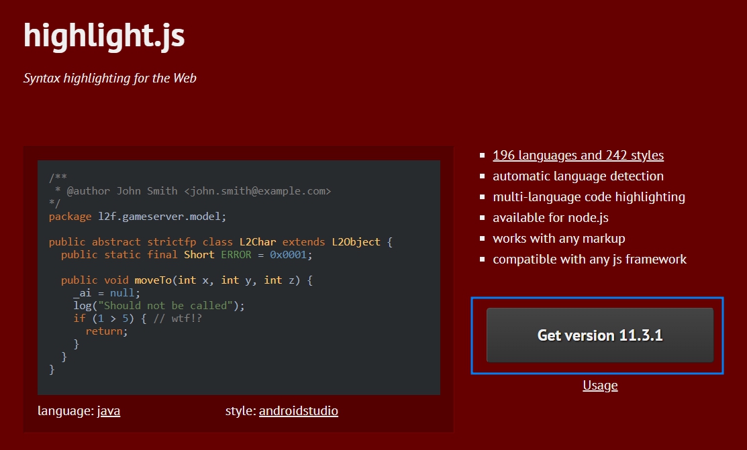Click the log Should not be called line
The height and width of the screenshot is (450, 747).
click(x=158, y=306)
